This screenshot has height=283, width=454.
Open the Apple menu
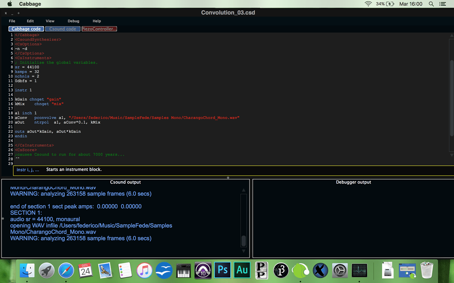(10, 4)
